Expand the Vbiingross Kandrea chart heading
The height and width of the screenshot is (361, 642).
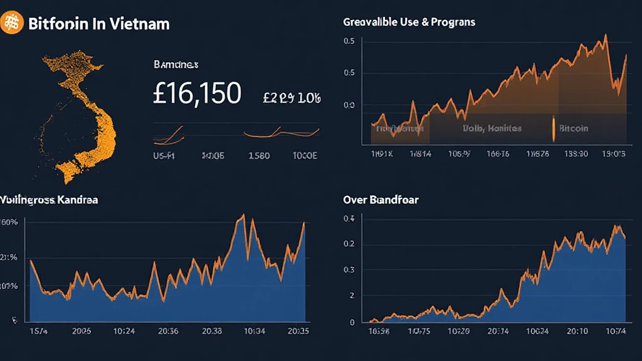tap(49, 200)
